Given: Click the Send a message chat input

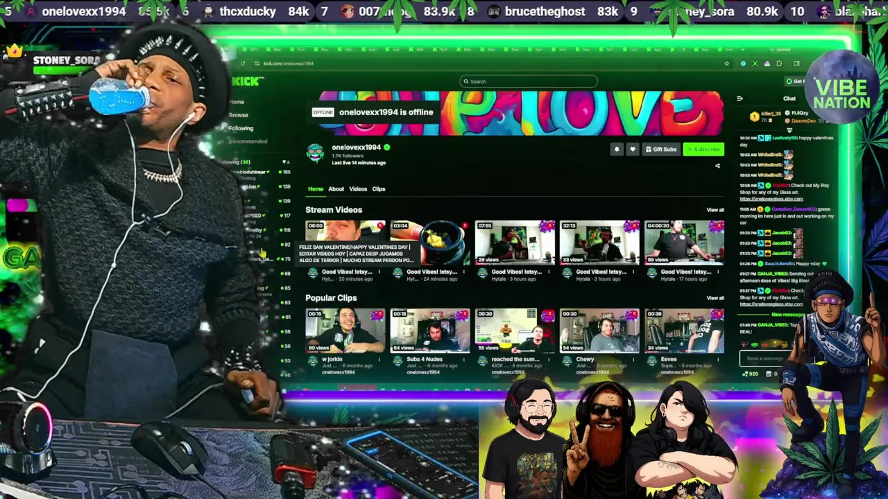Looking at the screenshot, I should pyautogui.click(x=766, y=358).
